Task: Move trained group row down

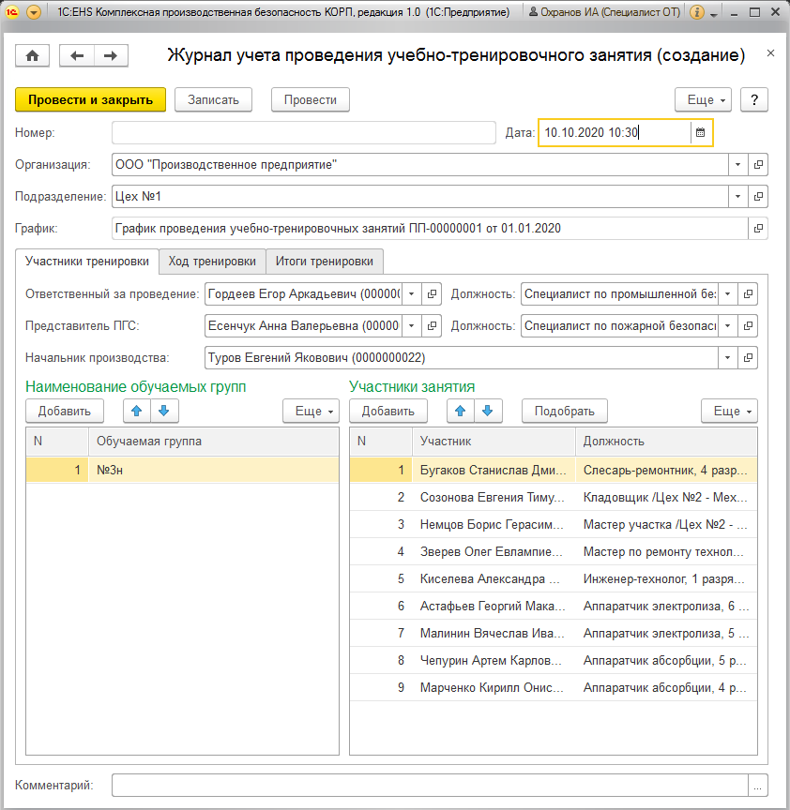Action: tap(164, 412)
